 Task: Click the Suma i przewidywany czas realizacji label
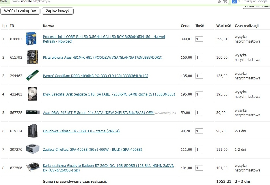pyautogui.click(x=75, y=181)
